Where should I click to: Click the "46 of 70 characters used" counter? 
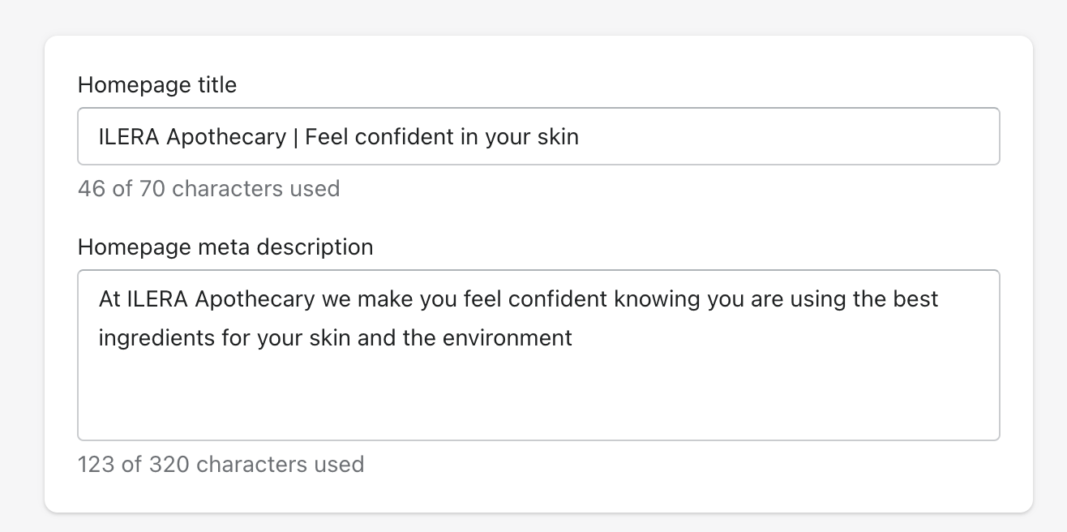(208, 189)
